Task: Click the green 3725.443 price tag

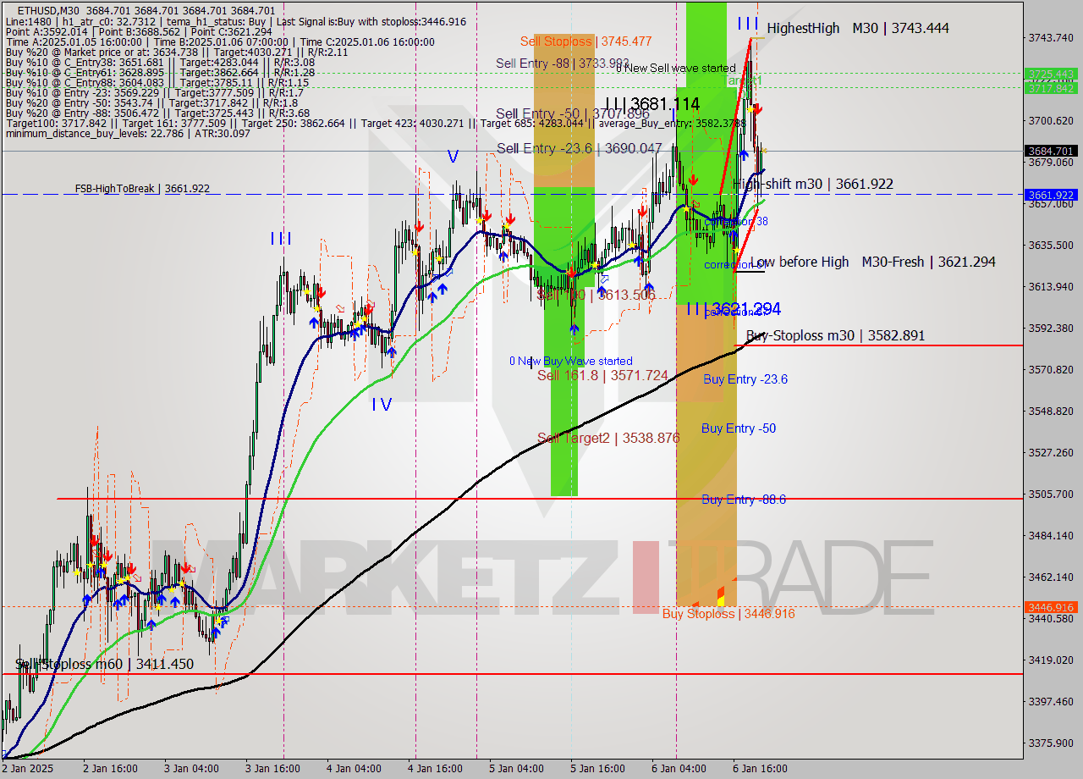Action: click(1050, 74)
